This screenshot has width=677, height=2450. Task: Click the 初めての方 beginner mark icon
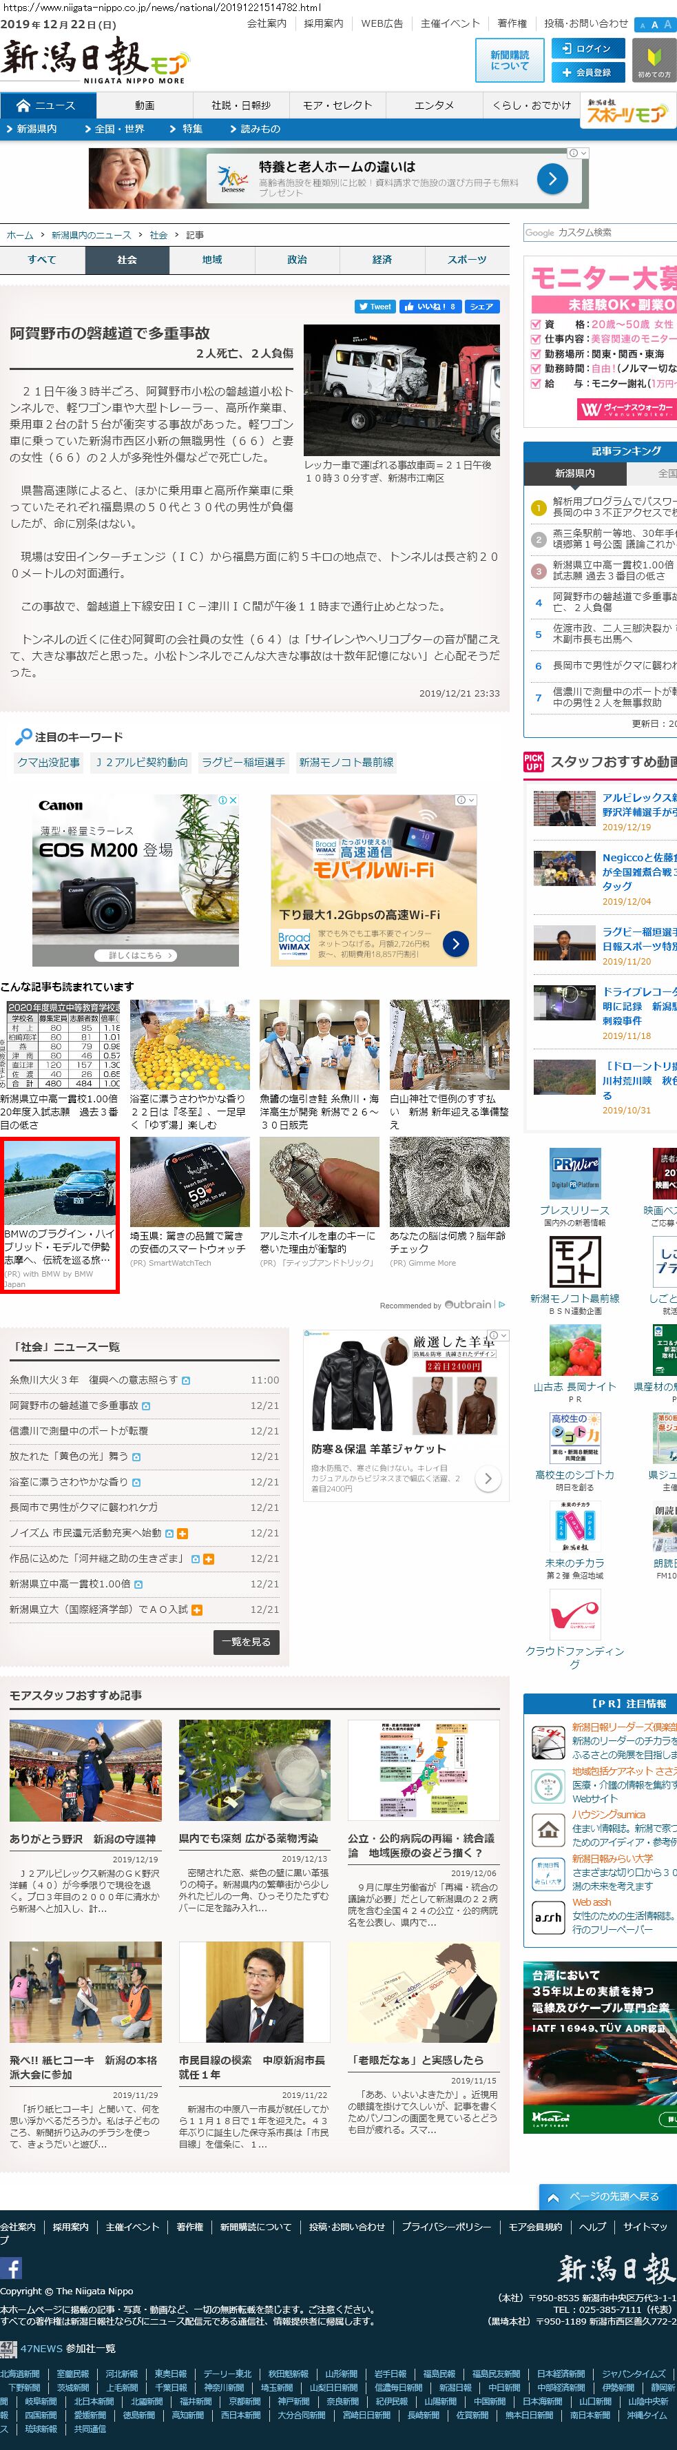[x=654, y=61]
